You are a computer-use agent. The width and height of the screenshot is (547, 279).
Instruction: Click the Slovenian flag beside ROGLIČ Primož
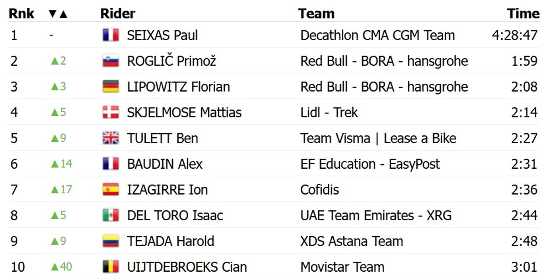tap(111, 61)
